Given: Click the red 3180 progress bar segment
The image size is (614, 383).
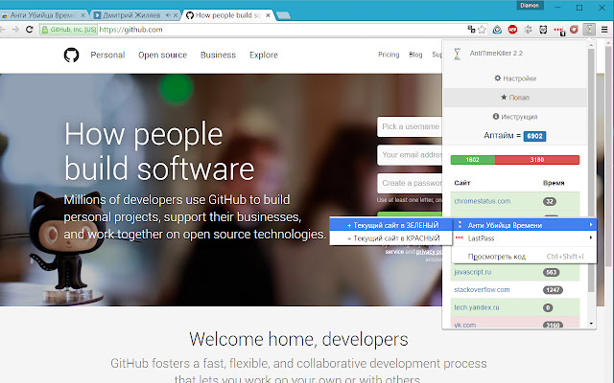Looking at the screenshot, I should [537, 160].
